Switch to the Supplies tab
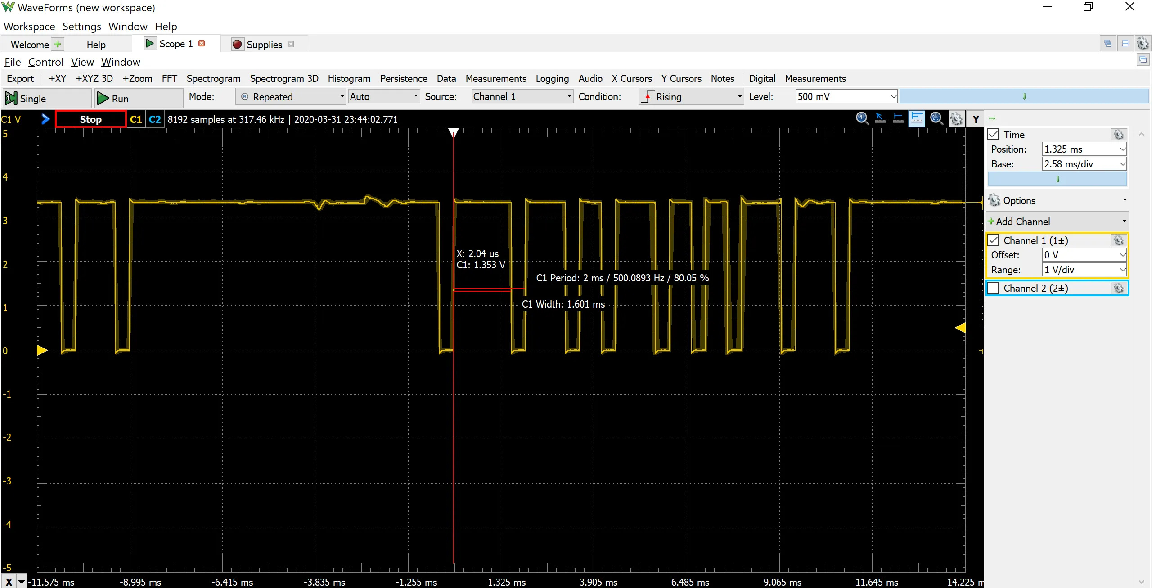This screenshot has width=1152, height=588. tap(264, 45)
